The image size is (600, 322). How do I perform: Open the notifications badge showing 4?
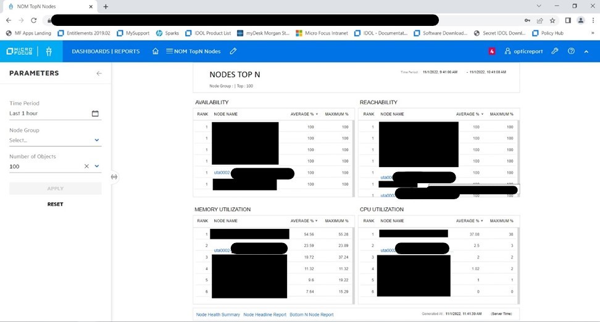(x=492, y=51)
